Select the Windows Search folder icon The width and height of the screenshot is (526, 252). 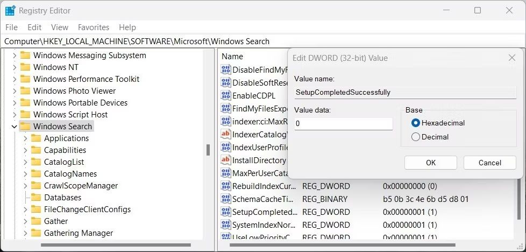pyautogui.click(x=25, y=127)
